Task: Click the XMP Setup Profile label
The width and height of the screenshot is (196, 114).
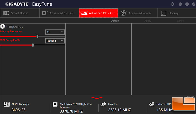Action: pos(10,40)
